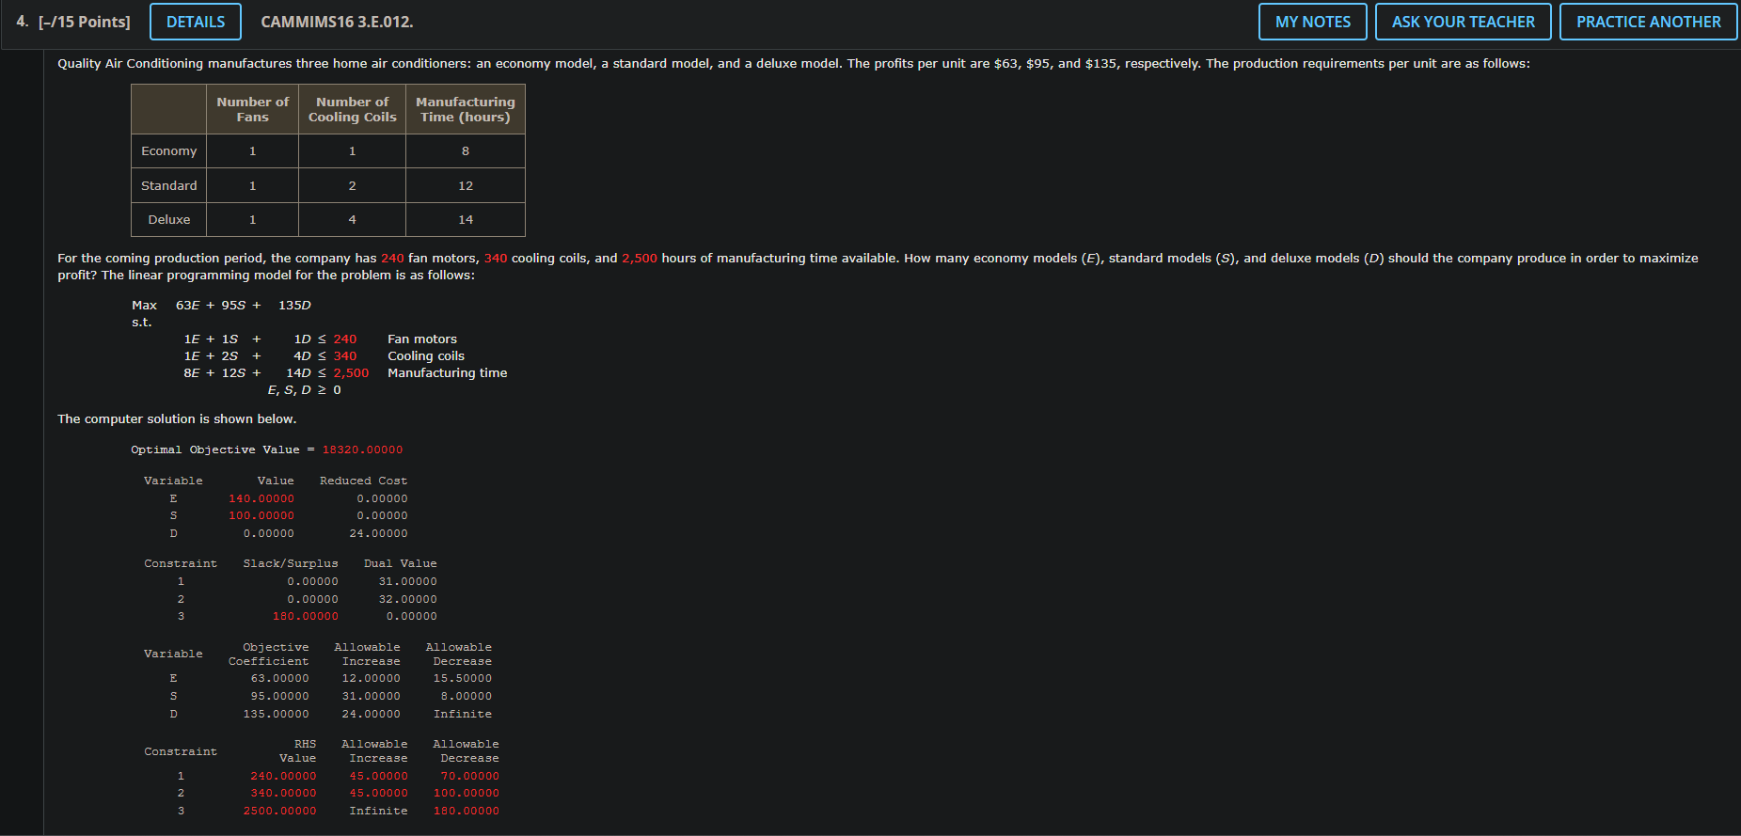Click the 'Reduced Cost' column heading
The width and height of the screenshot is (1741, 836).
click(x=363, y=481)
